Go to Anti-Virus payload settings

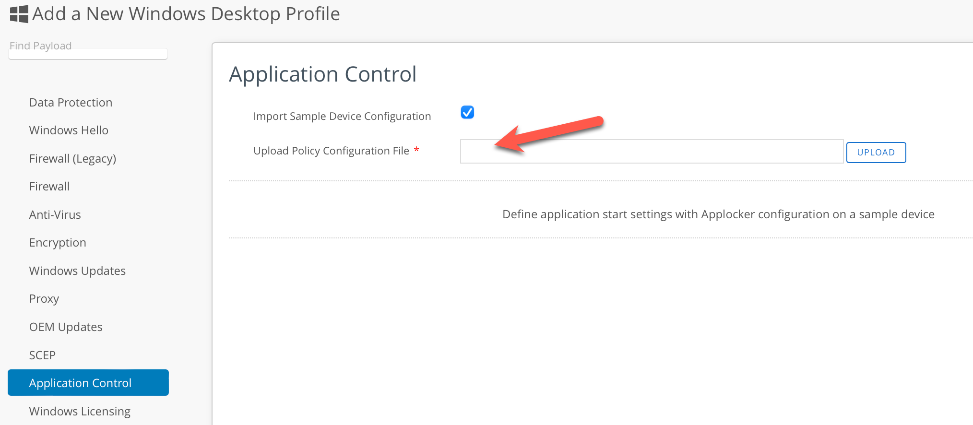click(x=55, y=215)
